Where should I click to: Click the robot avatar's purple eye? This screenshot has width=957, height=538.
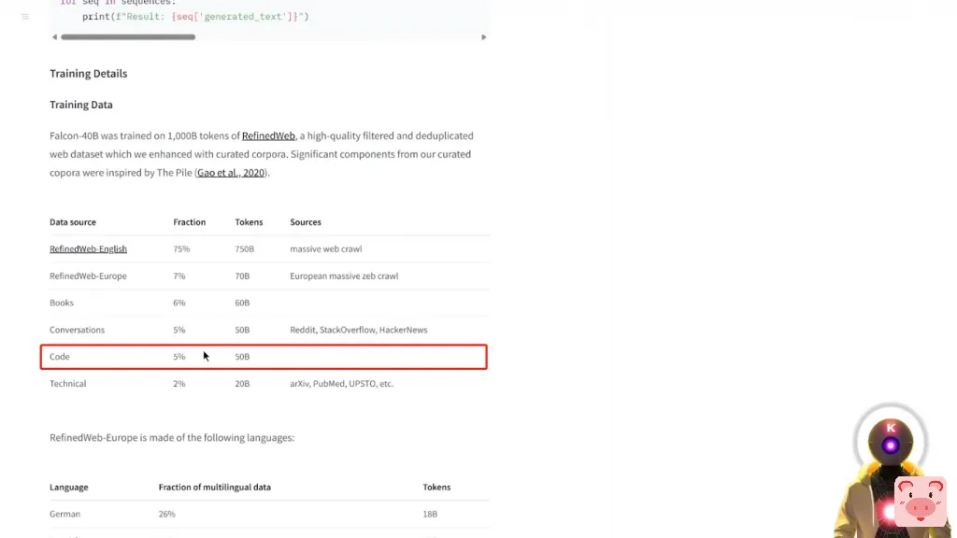pyautogui.click(x=891, y=445)
